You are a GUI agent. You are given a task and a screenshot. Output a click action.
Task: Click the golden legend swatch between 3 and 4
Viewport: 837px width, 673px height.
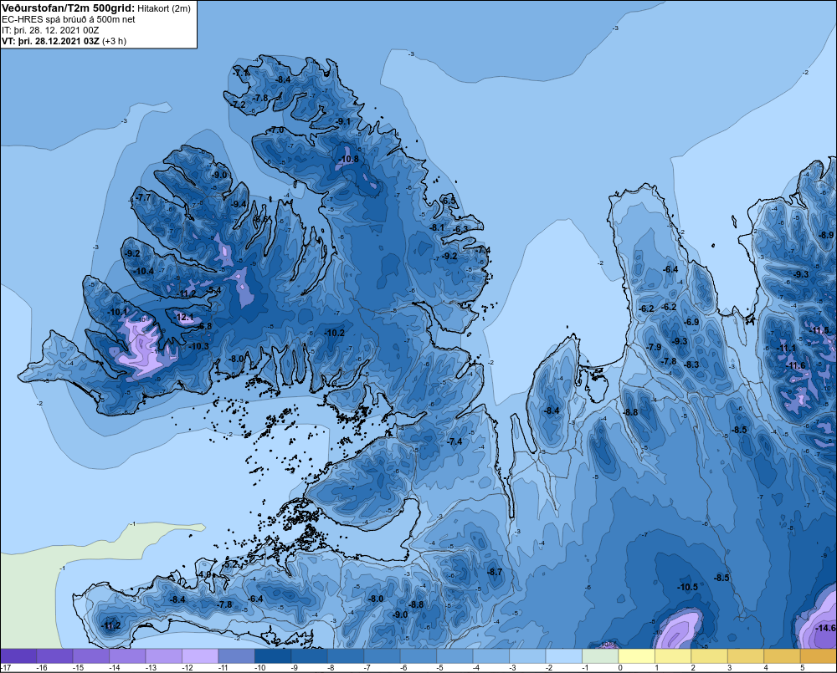tap(746, 655)
